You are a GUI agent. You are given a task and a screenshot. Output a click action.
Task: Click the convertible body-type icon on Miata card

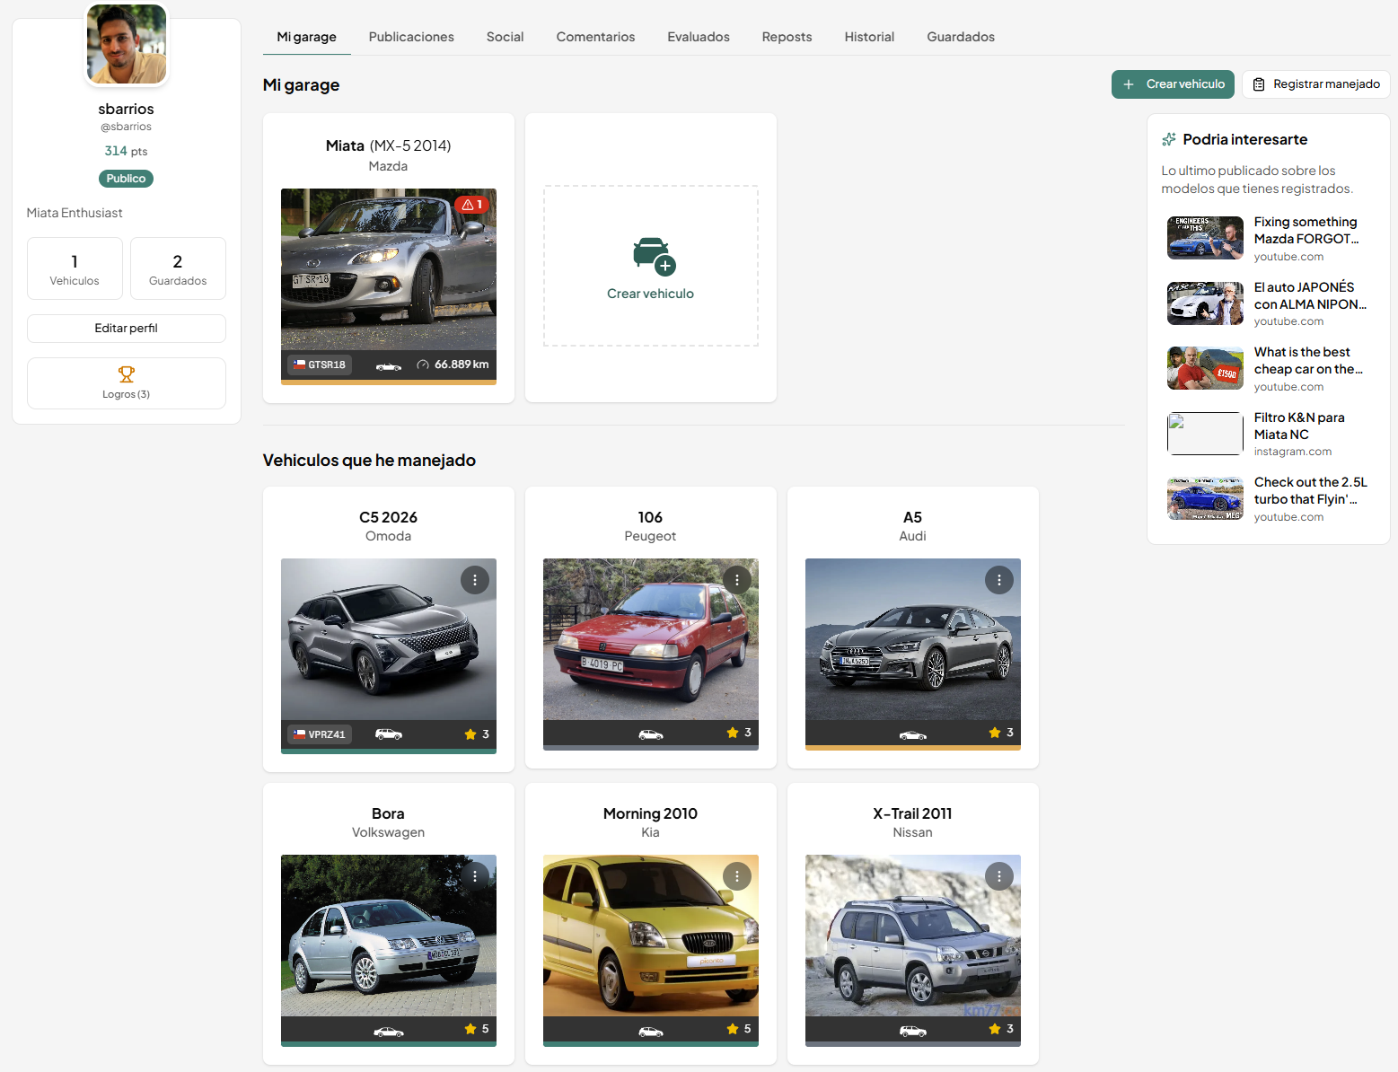389,365
